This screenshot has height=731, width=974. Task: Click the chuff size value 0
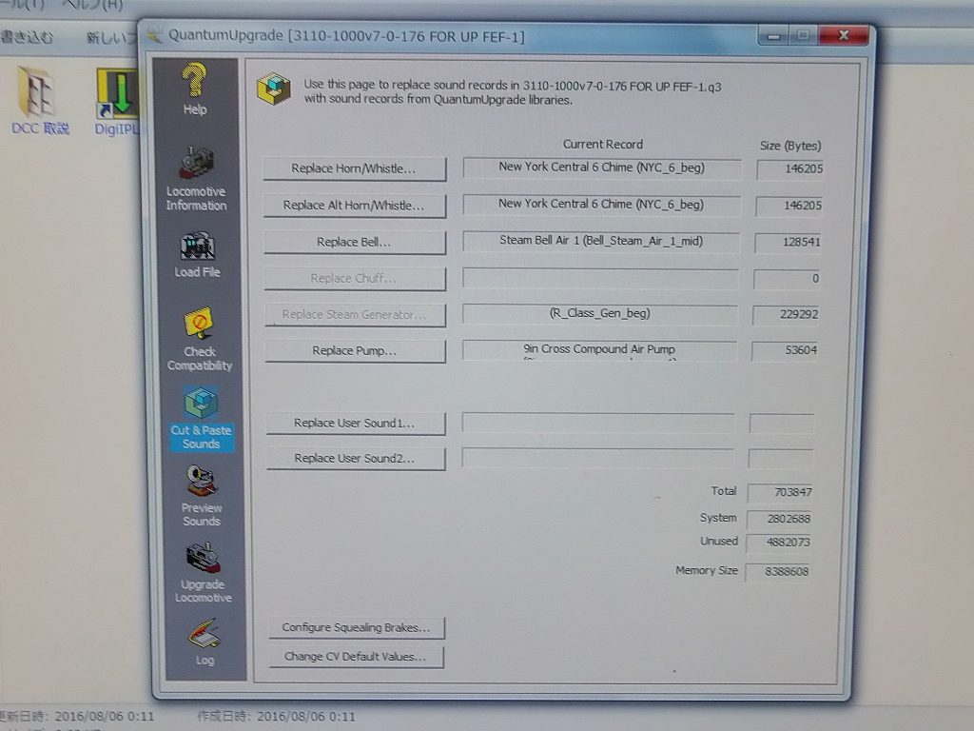(787, 279)
